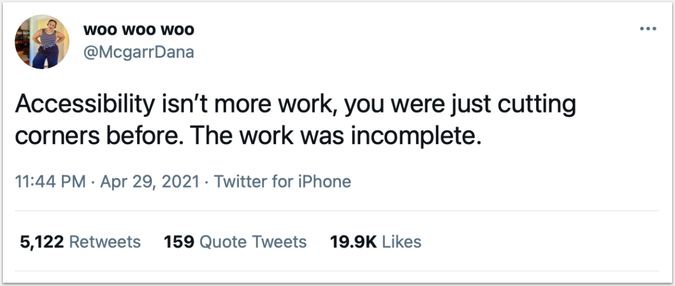
Task: View the Quote Tweets label list
Action: pyautogui.click(x=253, y=241)
